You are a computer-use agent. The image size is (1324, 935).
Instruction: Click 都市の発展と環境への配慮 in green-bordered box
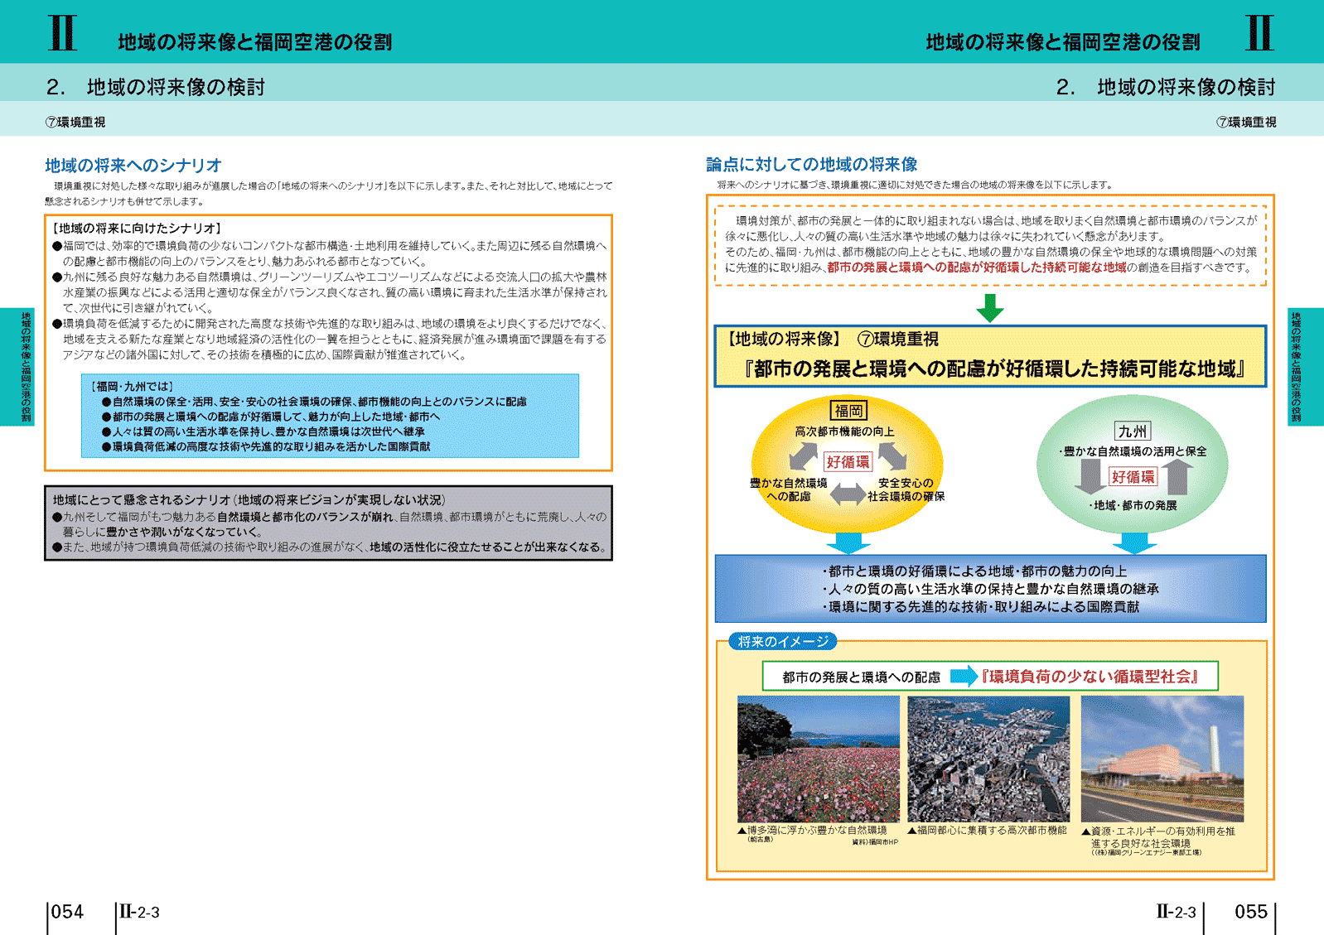pyautogui.click(x=862, y=677)
